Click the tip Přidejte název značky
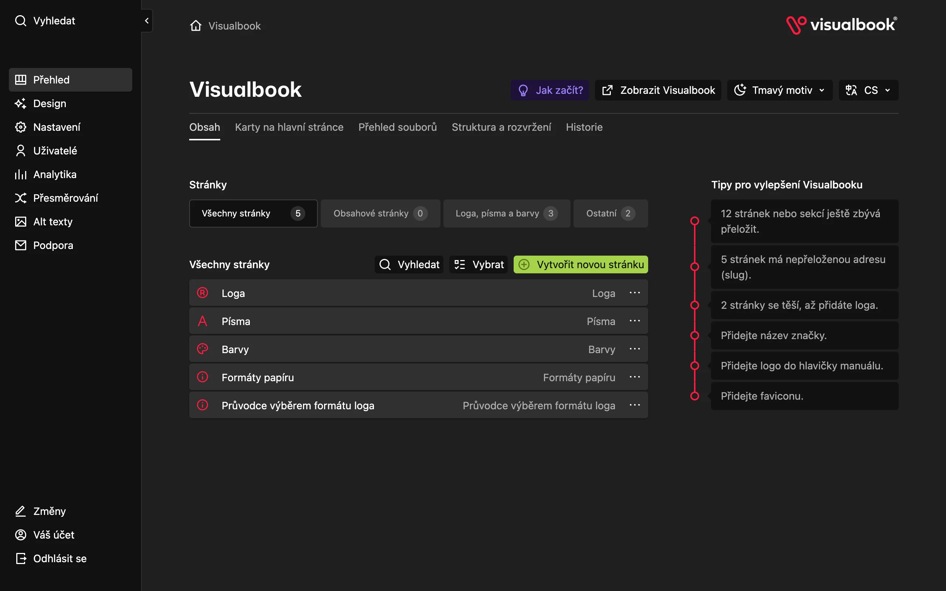 click(804, 335)
